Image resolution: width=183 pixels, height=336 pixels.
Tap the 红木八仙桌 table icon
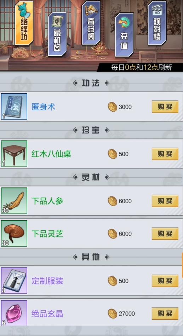pyautogui.click(x=14, y=154)
